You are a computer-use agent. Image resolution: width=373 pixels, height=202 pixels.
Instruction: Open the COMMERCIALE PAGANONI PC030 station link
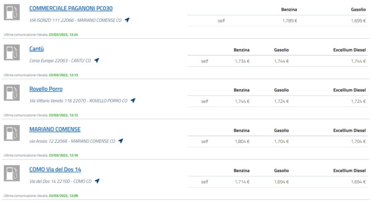(x=71, y=8)
